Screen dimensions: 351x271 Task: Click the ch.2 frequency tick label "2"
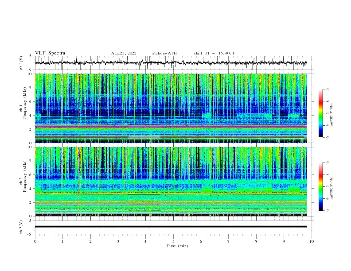[31, 202]
